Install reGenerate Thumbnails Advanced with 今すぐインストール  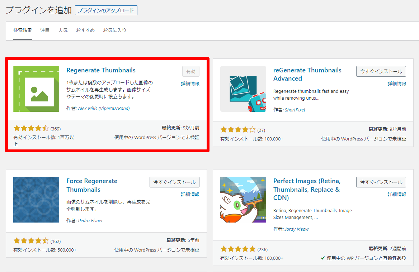coord(381,71)
